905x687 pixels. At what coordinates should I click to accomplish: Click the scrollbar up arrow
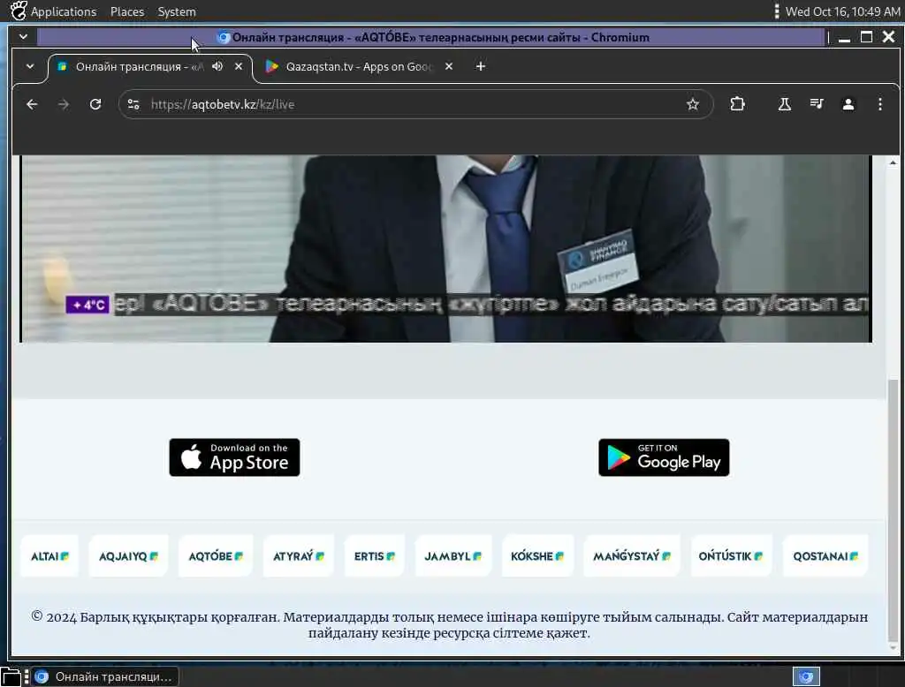(893, 162)
